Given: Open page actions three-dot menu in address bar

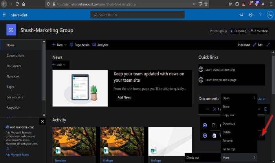Looking at the screenshot, I should click(194, 4).
